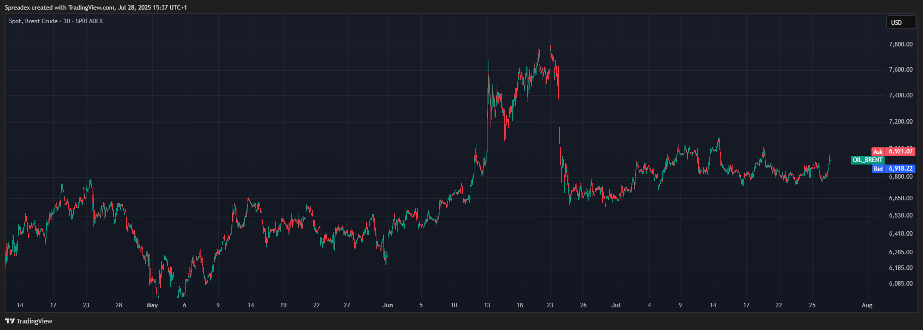Select the Bid price label 6,918.22
Viewport: 923px width, 330px height.
pyautogui.click(x=893, y=169)
